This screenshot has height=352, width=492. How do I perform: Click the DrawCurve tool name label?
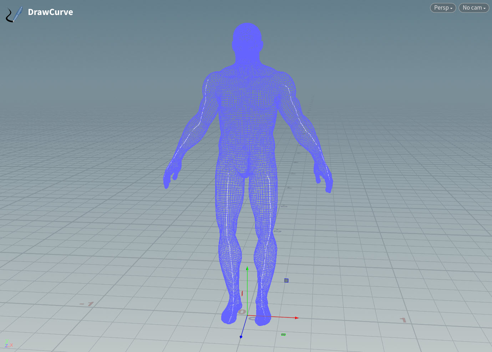coord(50,12)
